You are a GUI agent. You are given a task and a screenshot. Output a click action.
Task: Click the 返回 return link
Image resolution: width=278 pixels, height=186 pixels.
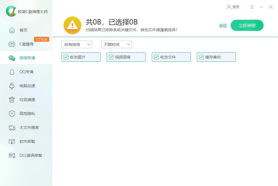pos(223,25)
